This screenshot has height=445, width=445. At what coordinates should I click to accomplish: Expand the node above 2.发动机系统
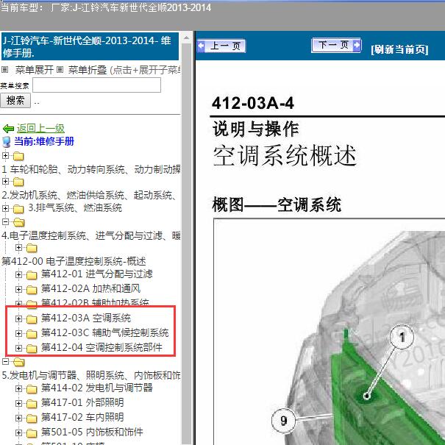click(5, 181)
